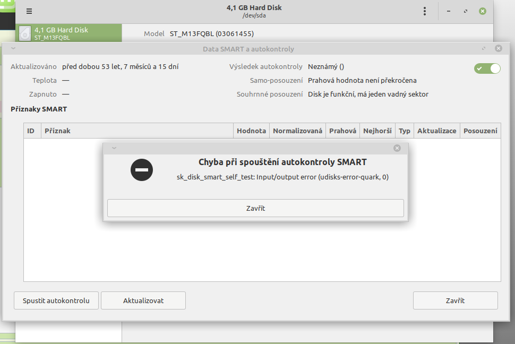Viewport: 515px width, 344px height.
Task: Click the hard disk drive icon in sidebar
Action: tap(25, 33)
